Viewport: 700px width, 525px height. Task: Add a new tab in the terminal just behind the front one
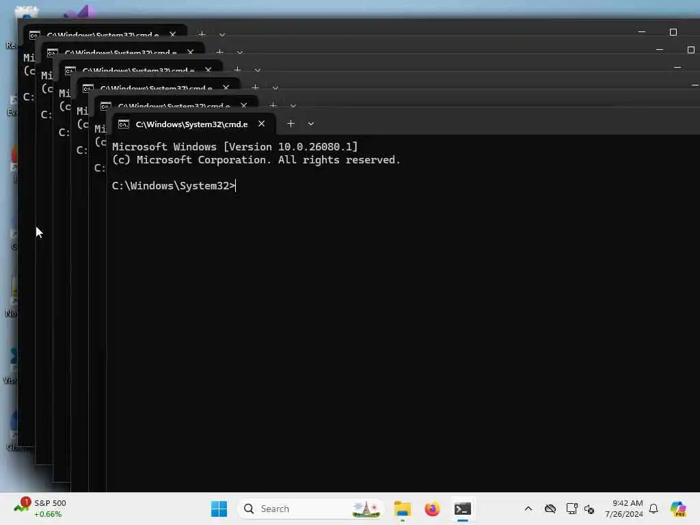tap(273, 105)
